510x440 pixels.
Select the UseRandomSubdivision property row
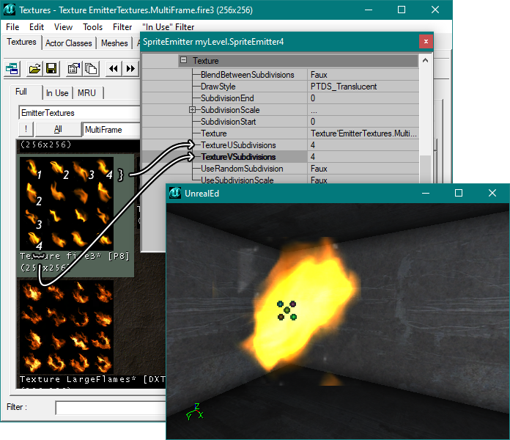[281, 168]
